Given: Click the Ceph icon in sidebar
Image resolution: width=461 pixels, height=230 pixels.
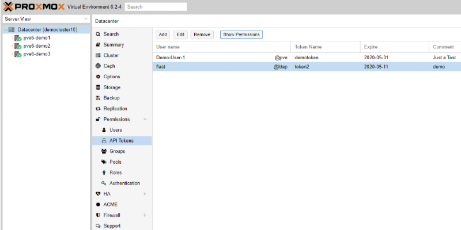Looking at the screenshot, I should coord(99,66).
